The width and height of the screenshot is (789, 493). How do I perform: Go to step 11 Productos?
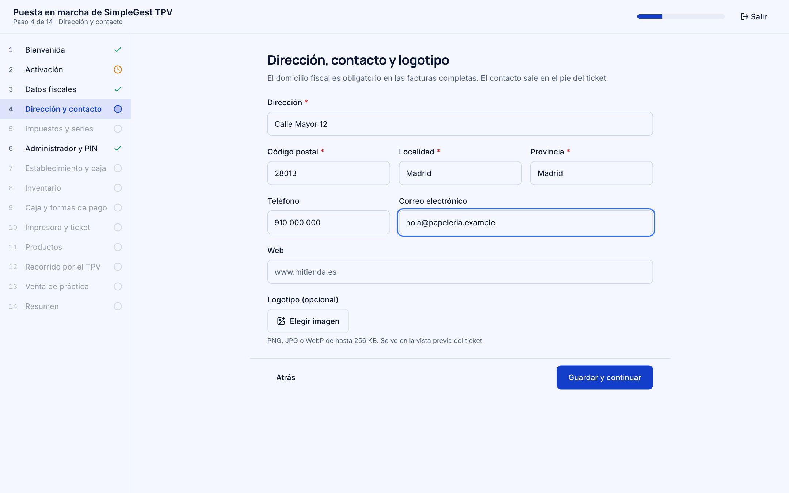click(x=65, y=247)
